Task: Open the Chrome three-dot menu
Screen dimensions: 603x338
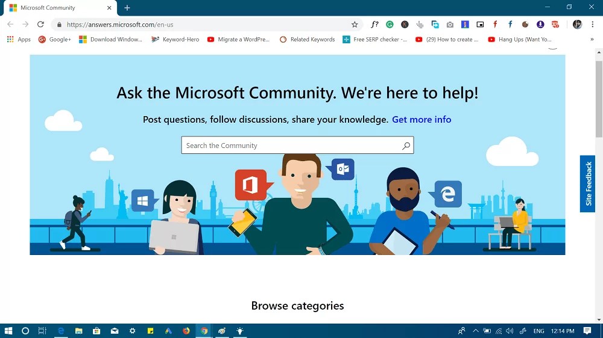Action: (x=592, y=25)
